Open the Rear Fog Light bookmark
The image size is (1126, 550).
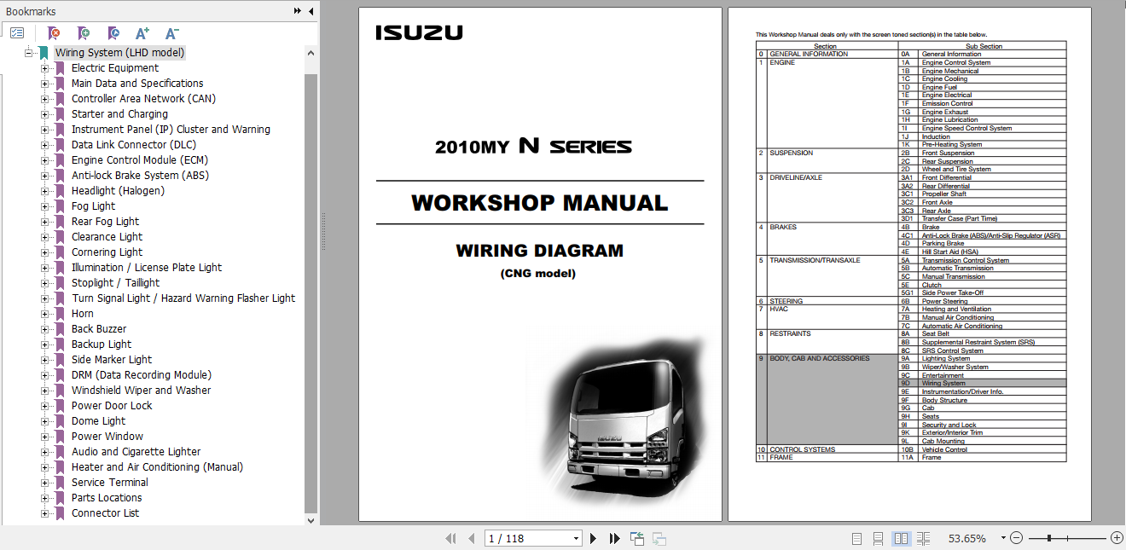pos(105,222)
